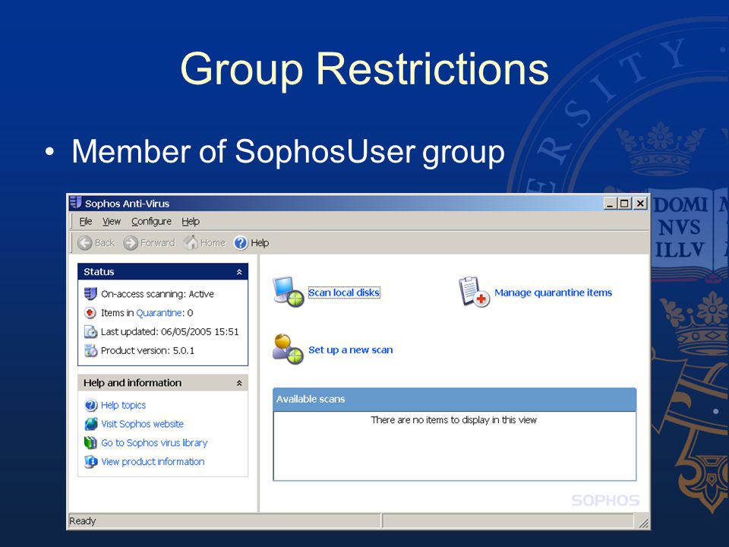
Task: Open Help topics link
Action: [x=123, y=405]
